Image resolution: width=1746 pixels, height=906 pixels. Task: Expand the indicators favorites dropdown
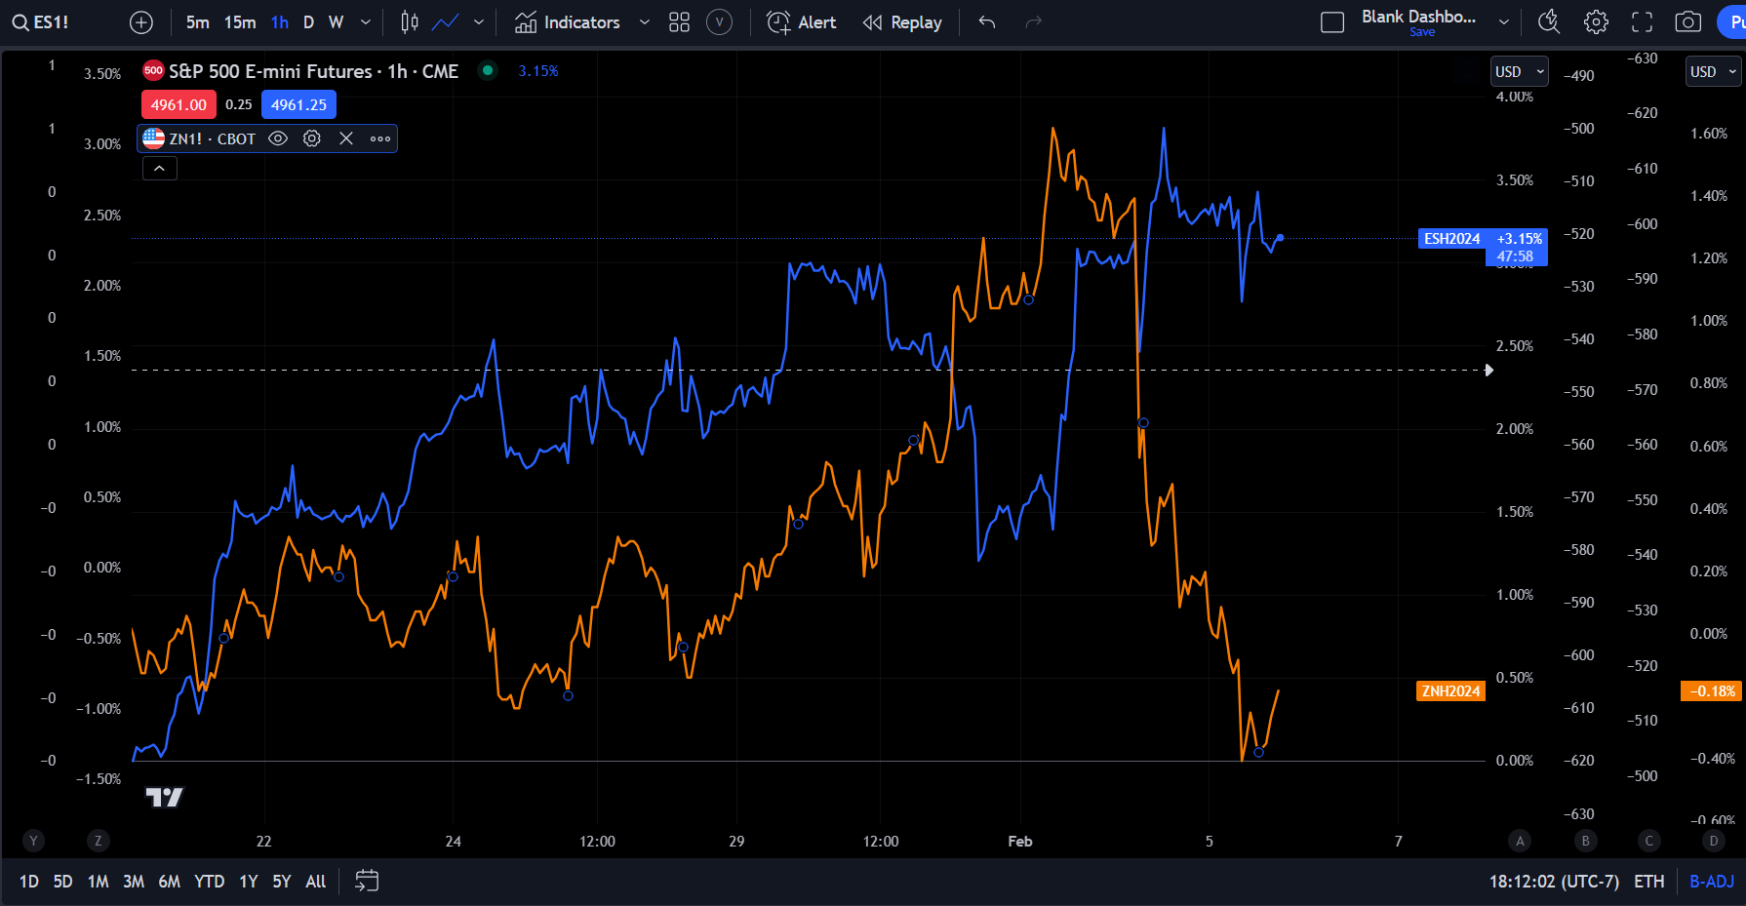click(x=645, y=22)
